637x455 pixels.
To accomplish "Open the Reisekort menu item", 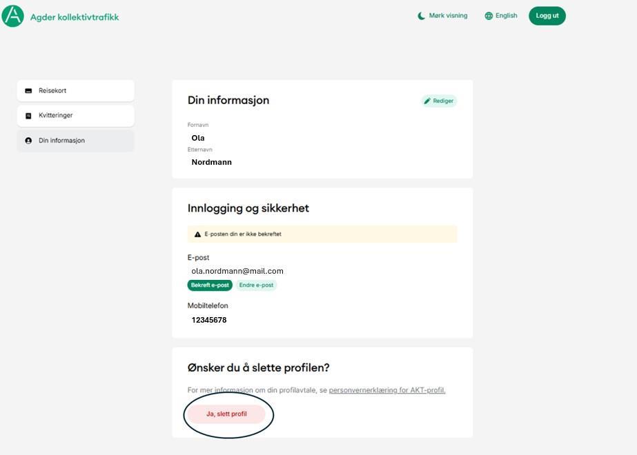I will [76, 91].
